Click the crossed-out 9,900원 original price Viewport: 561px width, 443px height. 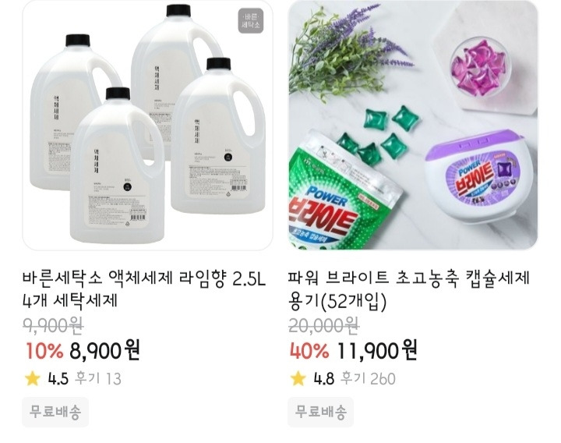53,325
